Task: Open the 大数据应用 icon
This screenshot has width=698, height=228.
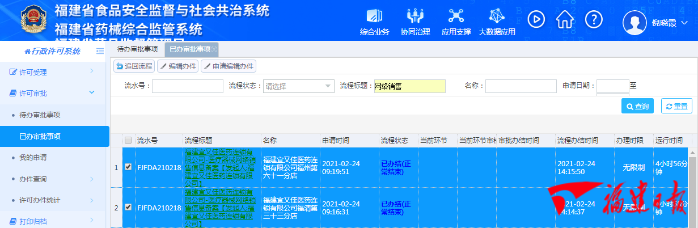Action: tap(497, 17)
